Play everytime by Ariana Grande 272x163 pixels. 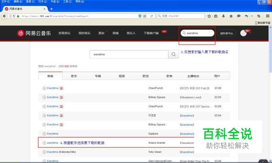(x=44, y=143)
